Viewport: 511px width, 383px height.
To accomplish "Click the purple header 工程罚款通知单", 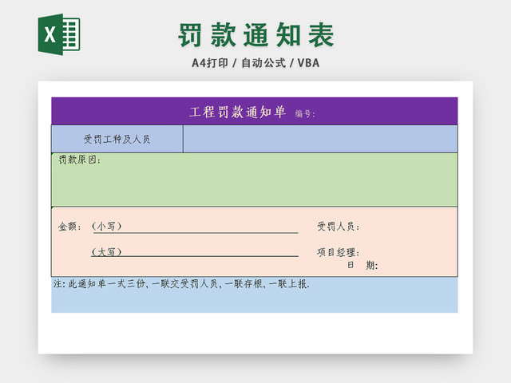I will click(x=238, y=112).
